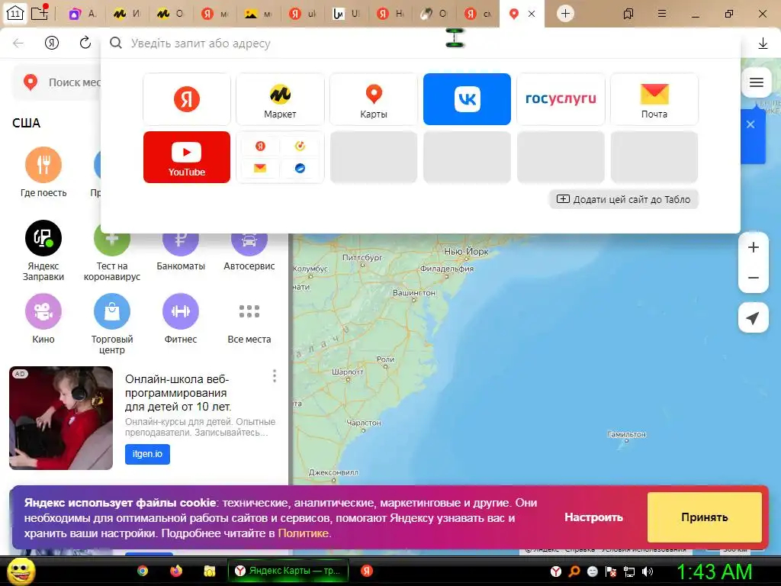Viewport: 781px width, 586px height.
Task: Select the Кино category icon
Action: tap(43, 311)
